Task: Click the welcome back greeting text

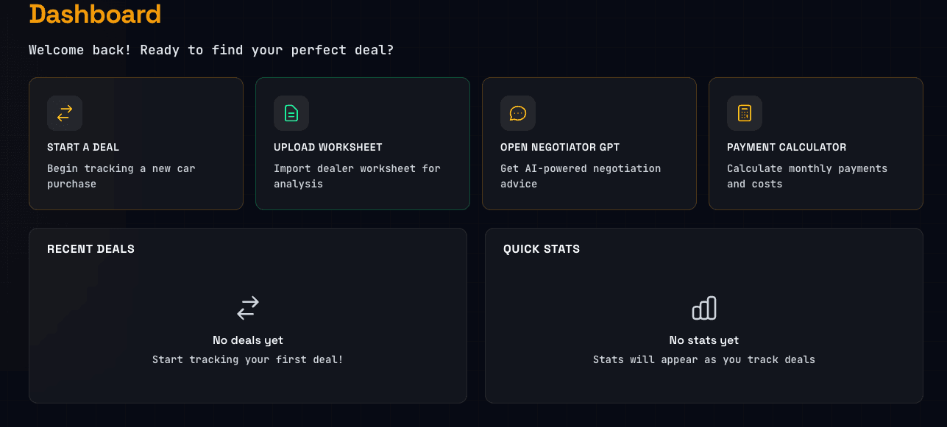Action: click(x=210, y=49)
